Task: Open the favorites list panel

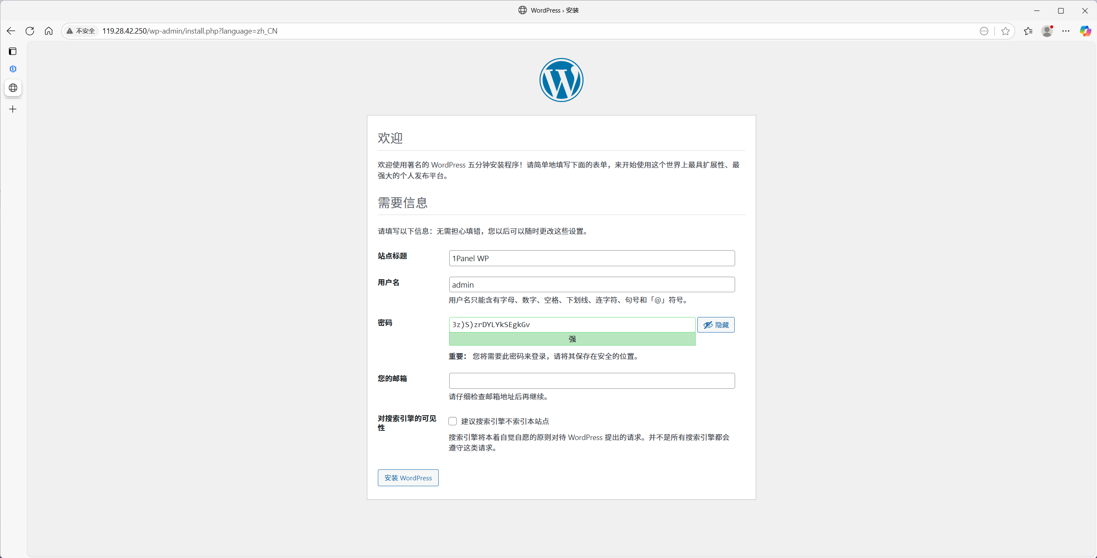Action: point(1028,31)
